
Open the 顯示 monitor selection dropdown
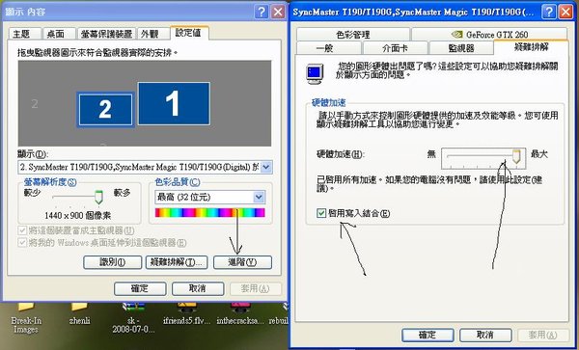click(x=266, y=167)
